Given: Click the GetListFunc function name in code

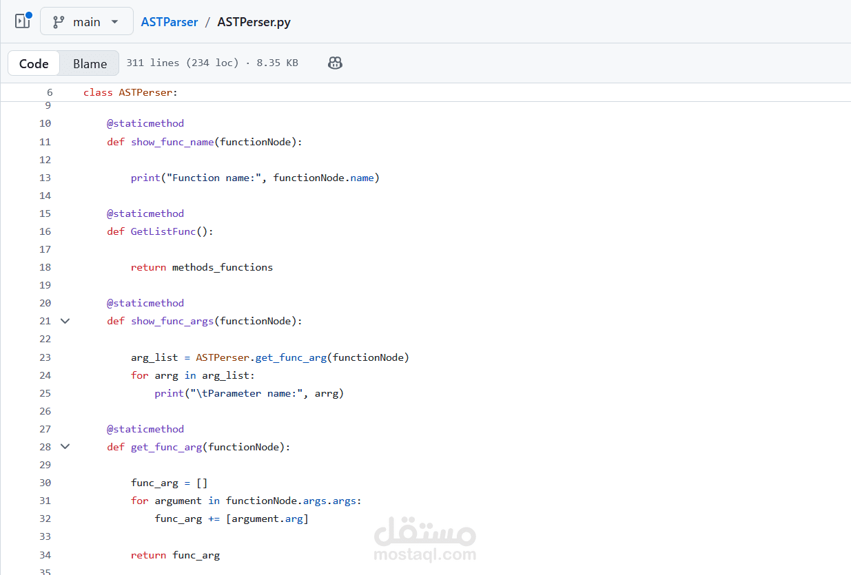Looking at the screenshot, I should [x=163, y=231].
